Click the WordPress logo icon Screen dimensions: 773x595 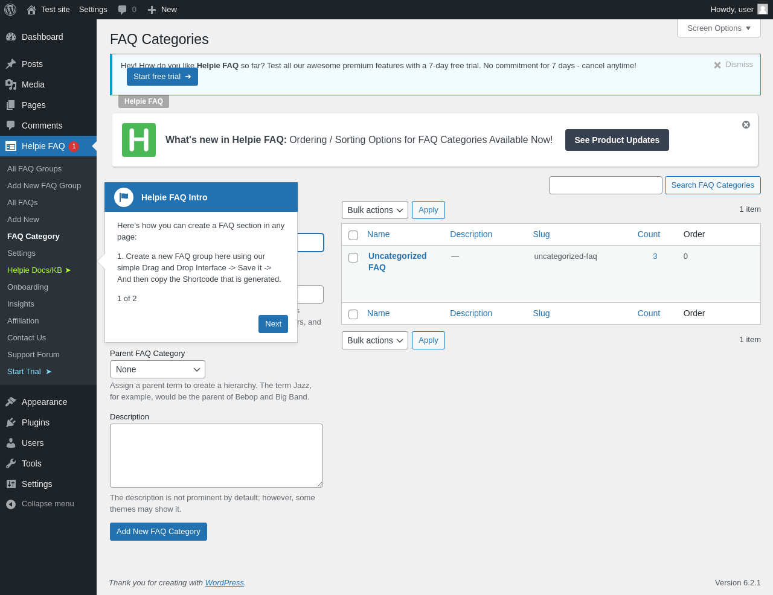point(10,10)
